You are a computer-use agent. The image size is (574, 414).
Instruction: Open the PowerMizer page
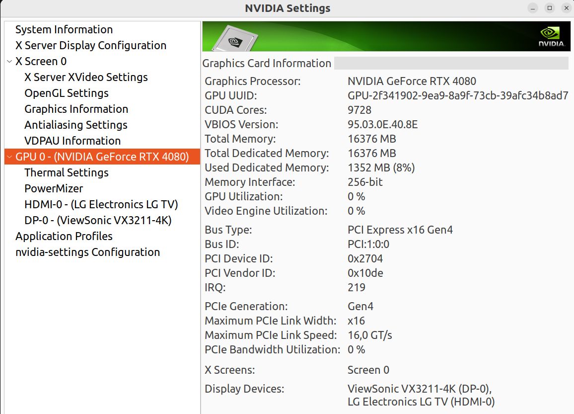tap(54, 188)
